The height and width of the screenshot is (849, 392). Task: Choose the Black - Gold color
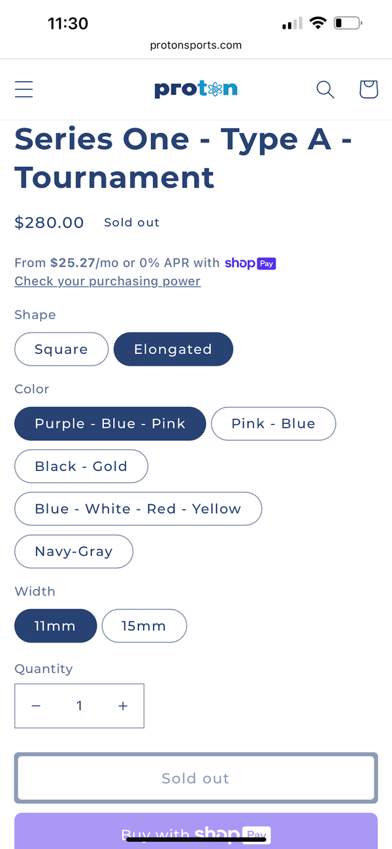(x=81, y=466)
